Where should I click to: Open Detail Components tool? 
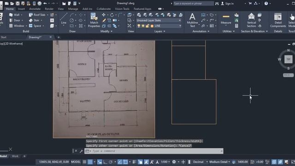pyautogui.click(x=278, y=20)
